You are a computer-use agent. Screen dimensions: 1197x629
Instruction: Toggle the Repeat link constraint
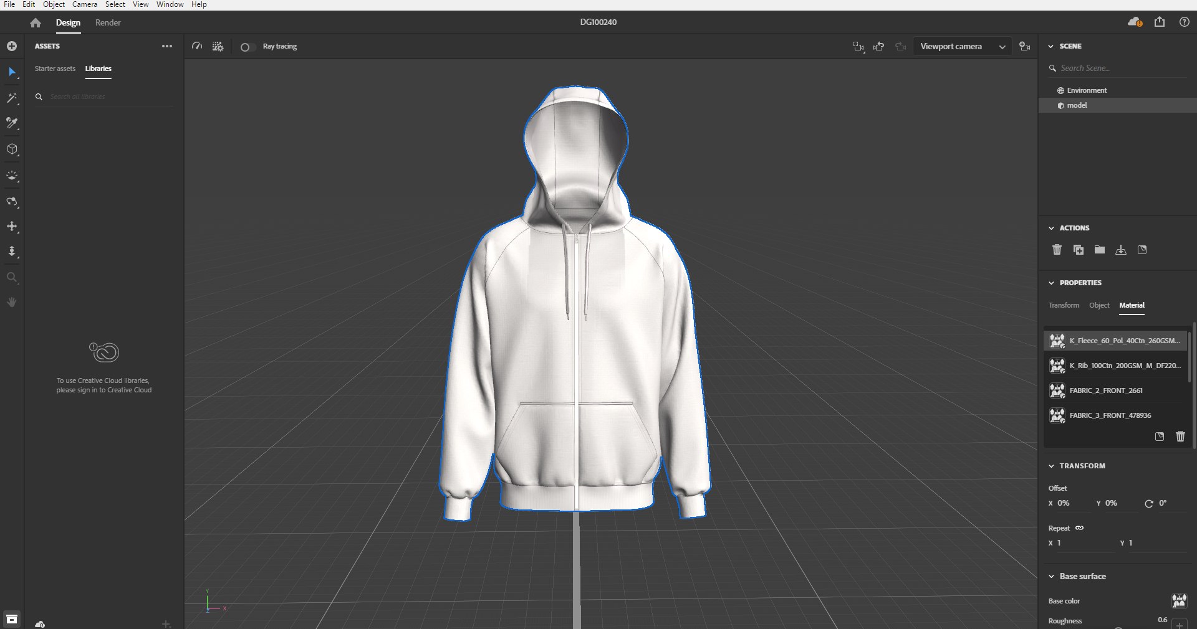pyautogui.click(x=1080, y=528)
